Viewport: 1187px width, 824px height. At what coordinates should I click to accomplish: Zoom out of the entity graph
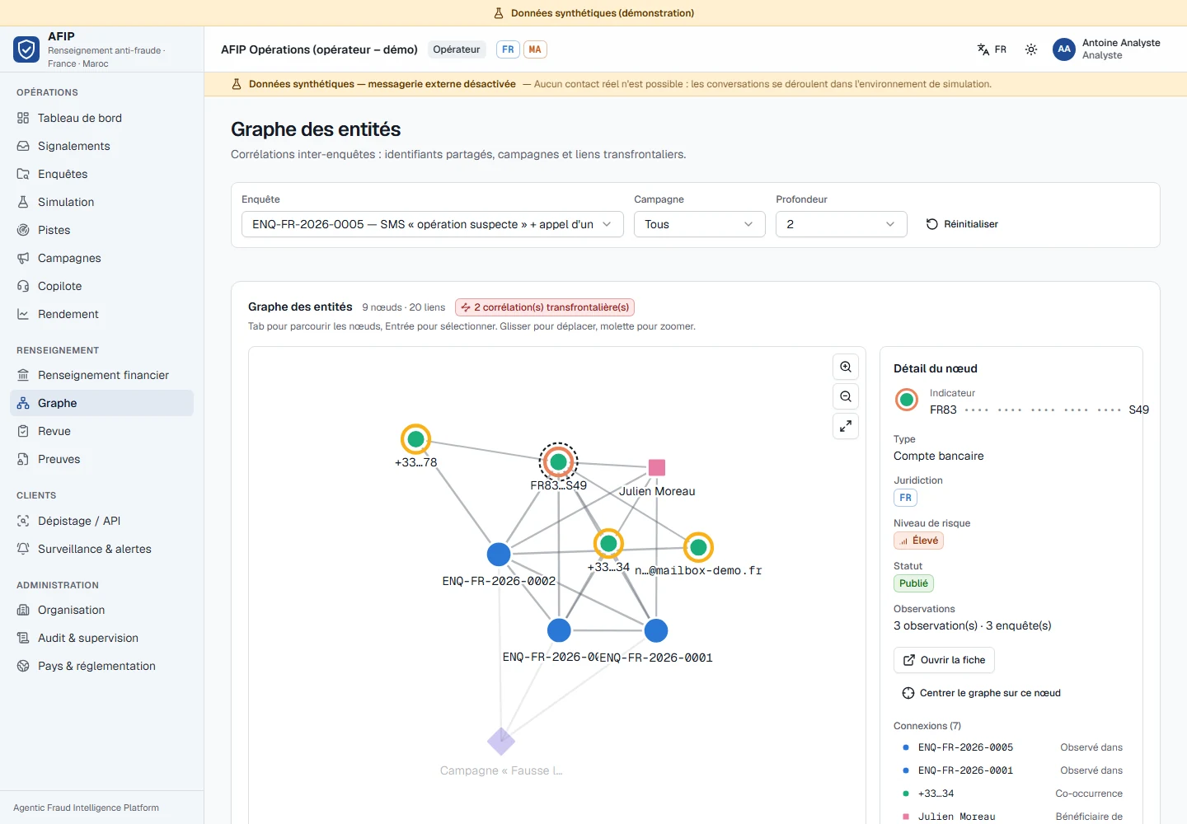click(x=846, y=396)
